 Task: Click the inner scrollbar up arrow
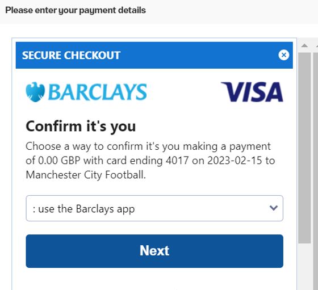304,45
